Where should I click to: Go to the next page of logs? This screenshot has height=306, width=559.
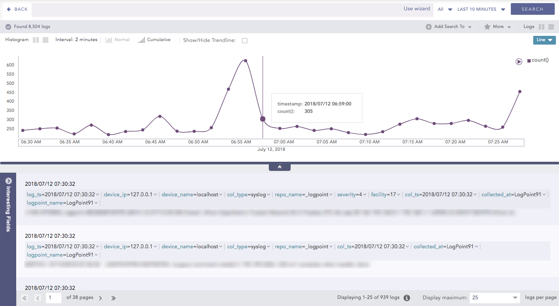[101, 298]
